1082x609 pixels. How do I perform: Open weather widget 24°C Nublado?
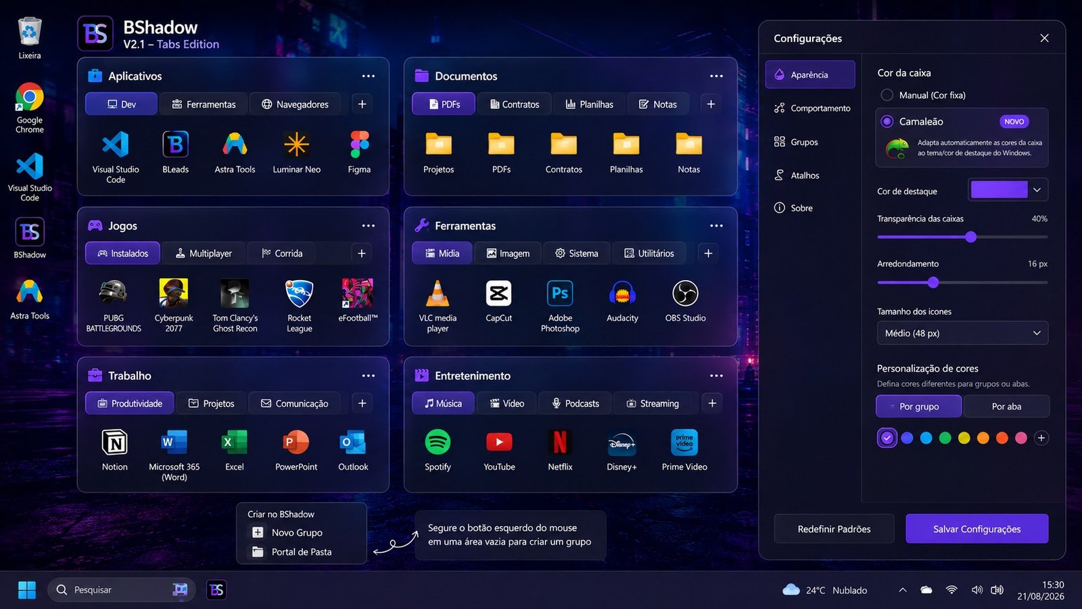[824, 590]
